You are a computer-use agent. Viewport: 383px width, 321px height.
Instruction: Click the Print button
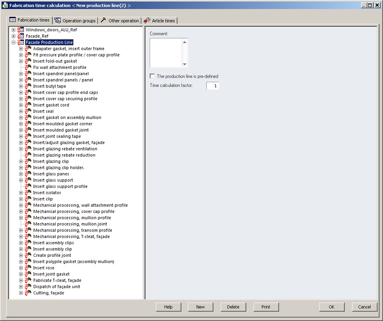pos(266,307)
